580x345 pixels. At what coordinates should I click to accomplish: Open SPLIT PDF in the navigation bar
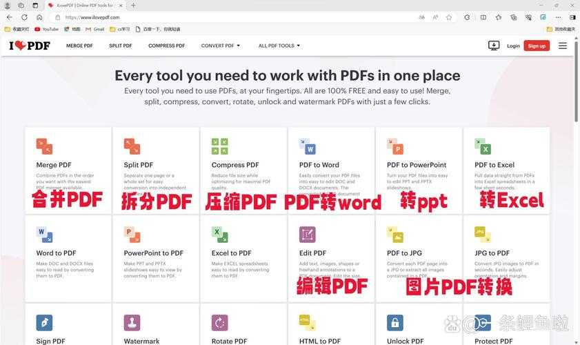coord(121,46)
